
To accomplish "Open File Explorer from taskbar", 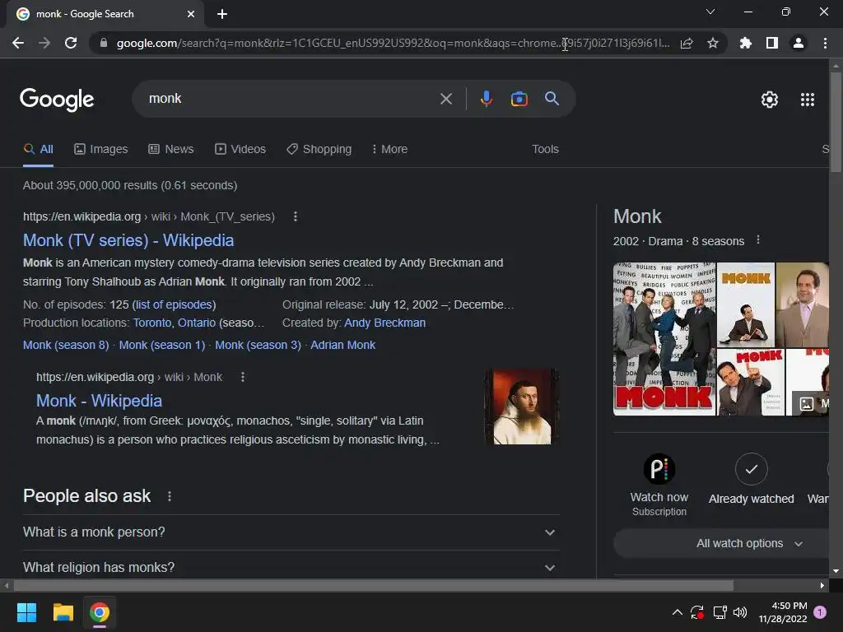I will [63, 612].
